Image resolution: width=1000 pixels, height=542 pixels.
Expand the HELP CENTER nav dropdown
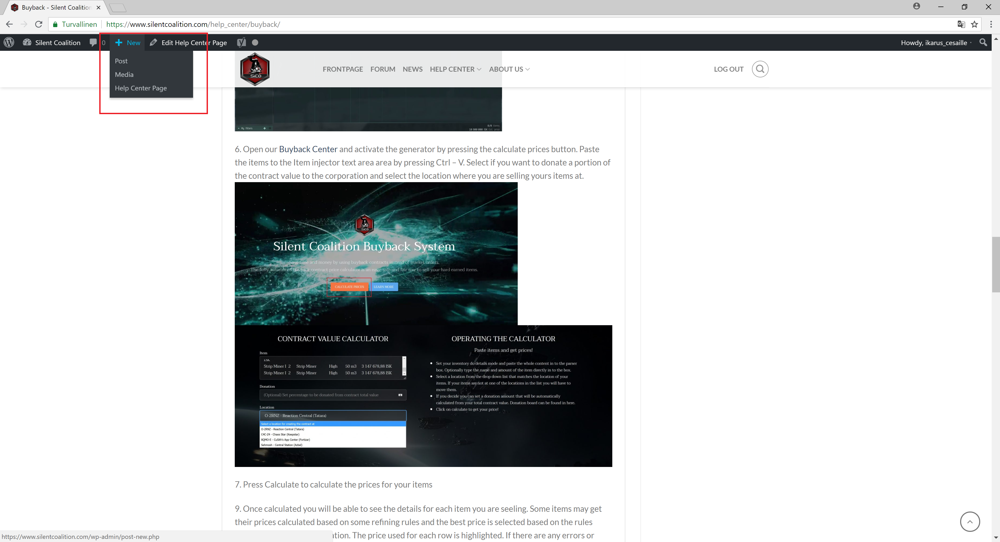pyautogui.click(x=455, y=69)
